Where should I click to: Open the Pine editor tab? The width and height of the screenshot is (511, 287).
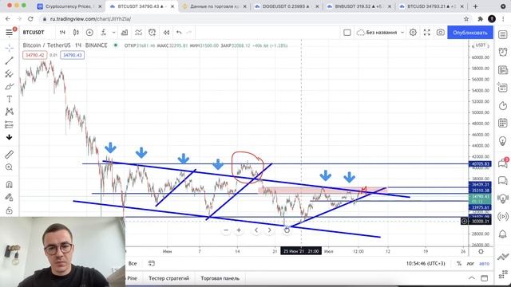pos(132,278)
